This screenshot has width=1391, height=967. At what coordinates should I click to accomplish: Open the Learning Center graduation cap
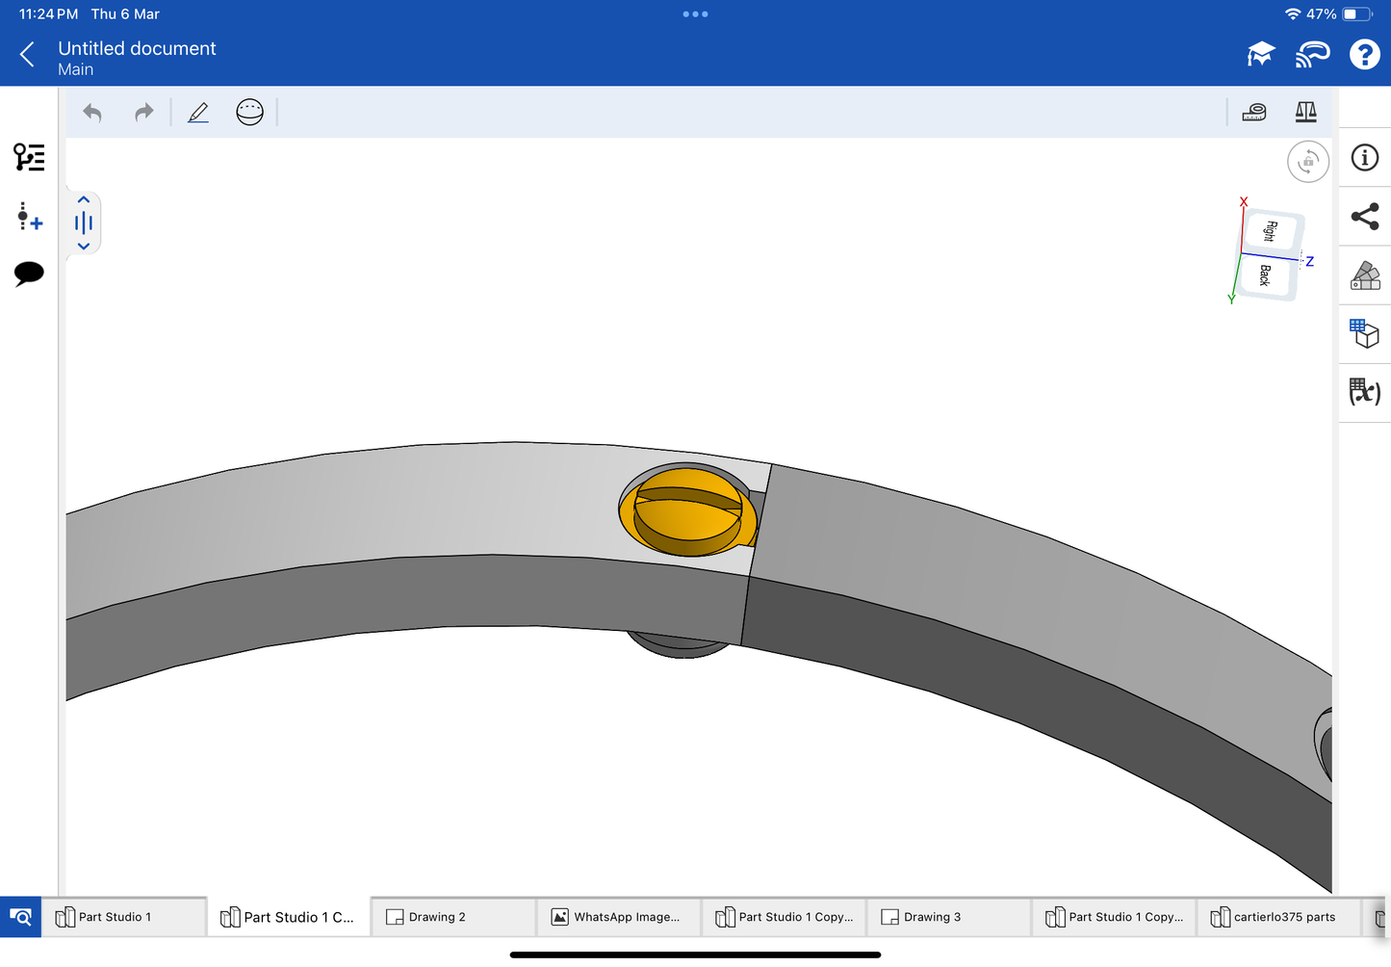(x=1260, y=55)
